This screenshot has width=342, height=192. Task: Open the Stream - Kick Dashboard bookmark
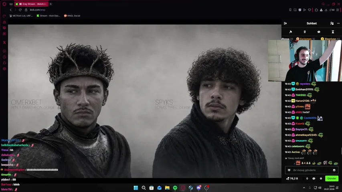coord(48,16)
